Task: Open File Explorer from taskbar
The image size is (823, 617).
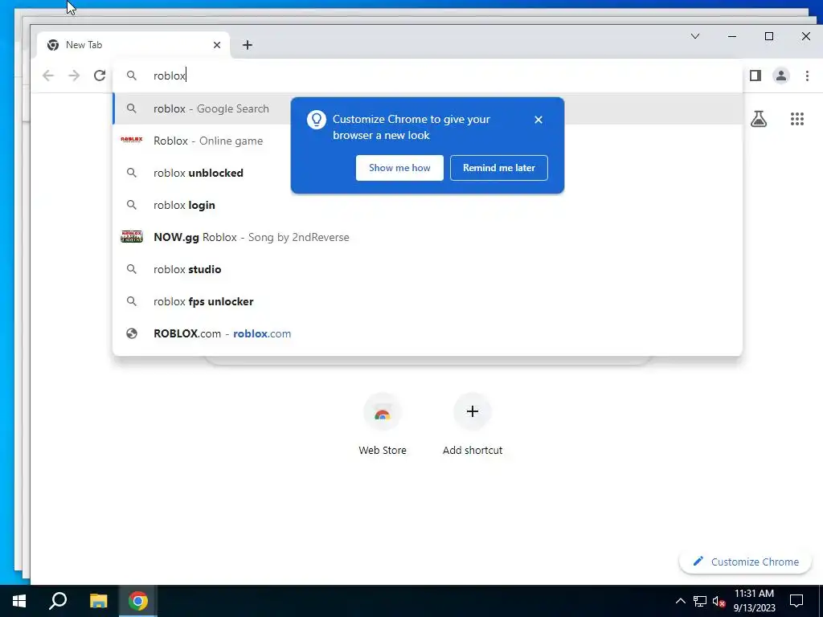Action: coord(98,601)
